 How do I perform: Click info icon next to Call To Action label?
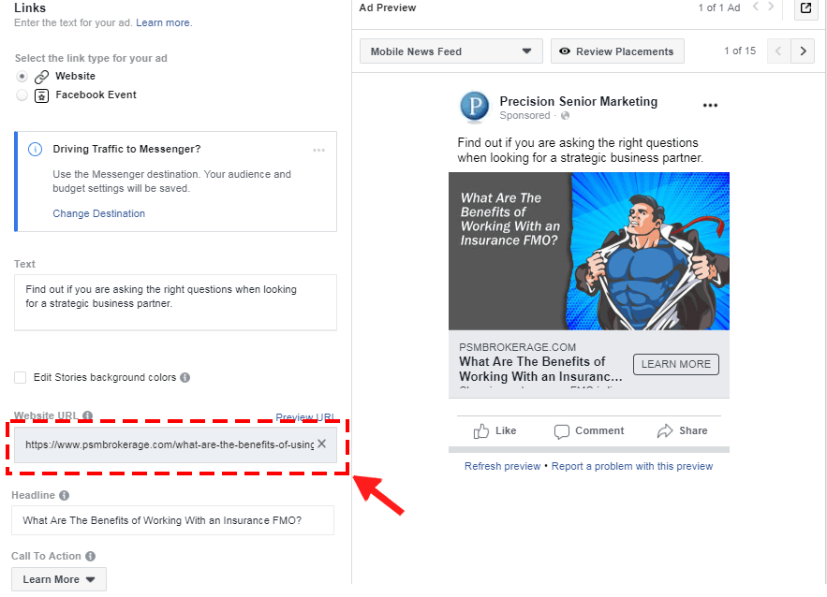click(91, 557)
